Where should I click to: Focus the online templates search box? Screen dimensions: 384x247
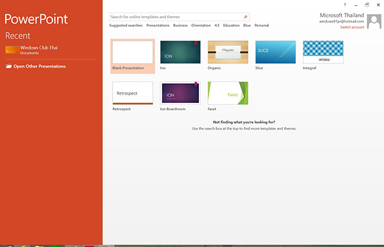(177, 17)
